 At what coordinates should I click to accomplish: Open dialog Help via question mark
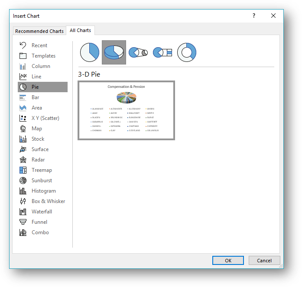point(254,16)
